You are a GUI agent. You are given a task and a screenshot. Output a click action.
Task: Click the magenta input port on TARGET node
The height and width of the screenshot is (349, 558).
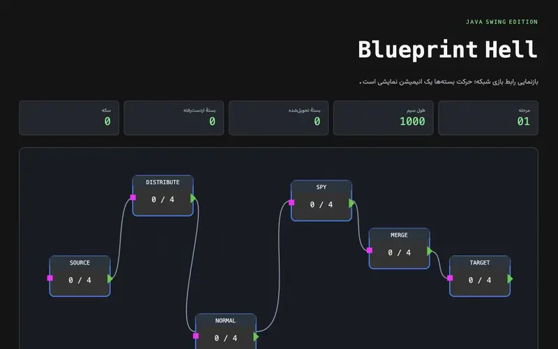(x=450, y=278)
